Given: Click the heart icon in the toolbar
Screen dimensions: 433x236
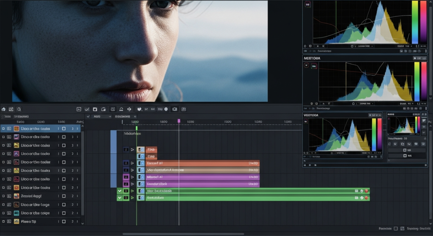Looking at the screenshot, I should [x=140, y=109].
